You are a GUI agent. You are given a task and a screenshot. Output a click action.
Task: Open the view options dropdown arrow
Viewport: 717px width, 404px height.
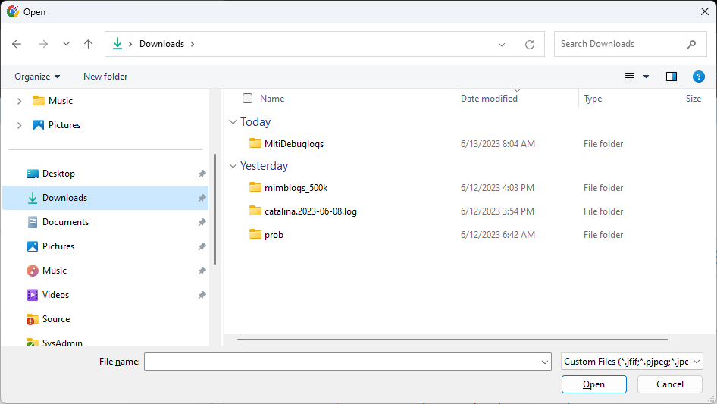click(x=646, y=77)
